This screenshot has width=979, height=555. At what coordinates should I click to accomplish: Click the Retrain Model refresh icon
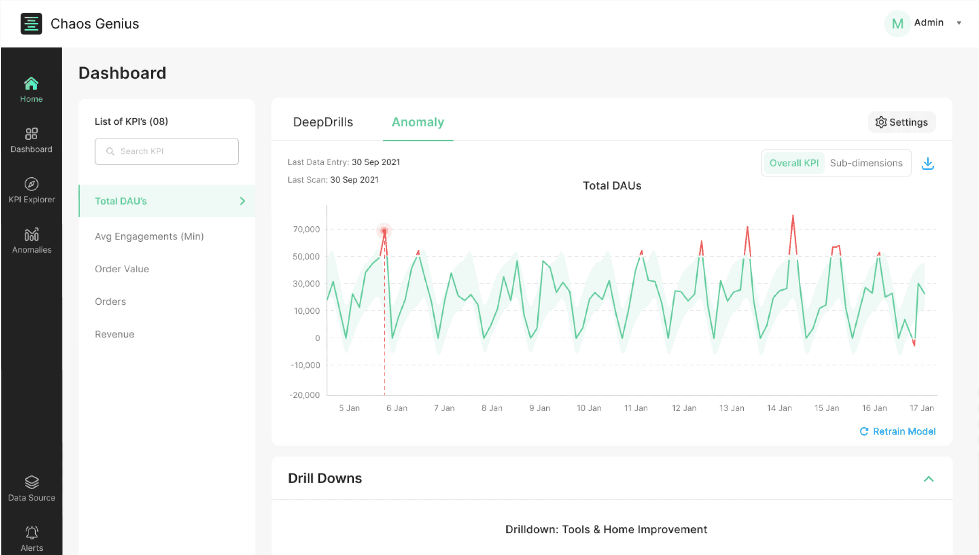[x=864, y=431]
